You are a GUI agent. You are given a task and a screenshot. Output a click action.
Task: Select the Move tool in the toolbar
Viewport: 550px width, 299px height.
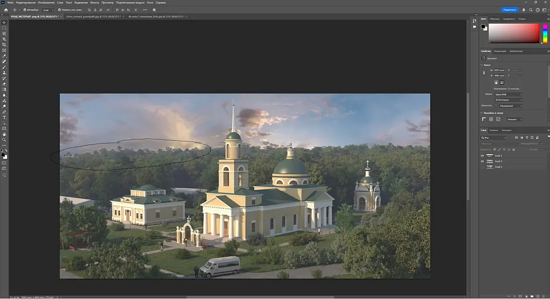tap(4, 22)
